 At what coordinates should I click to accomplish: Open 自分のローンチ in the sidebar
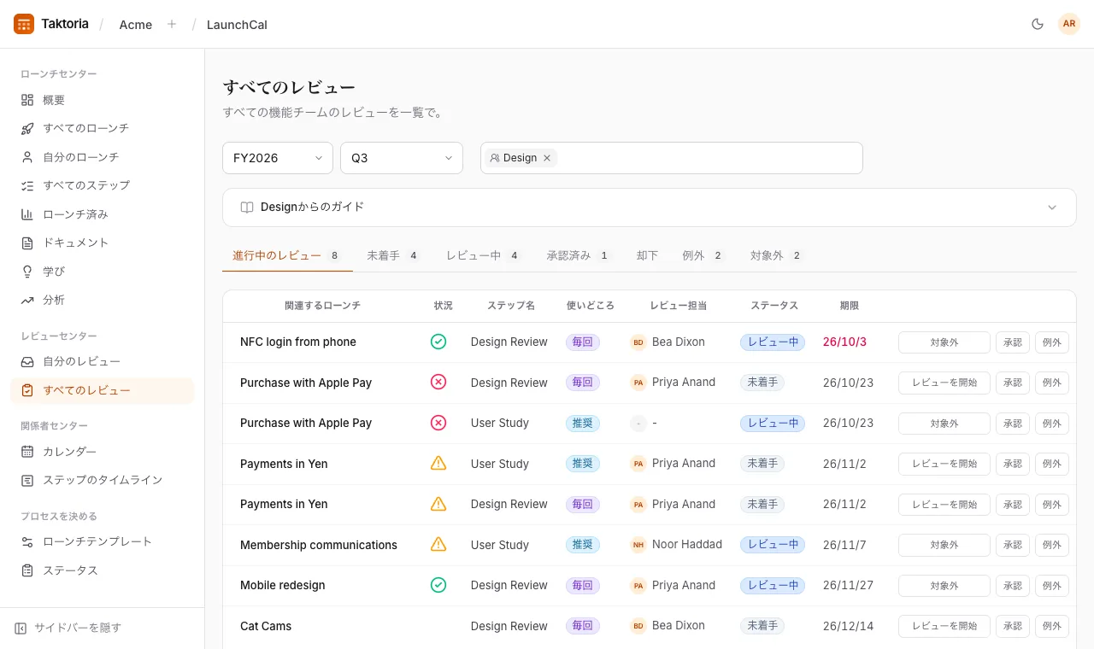click(103, 157)
